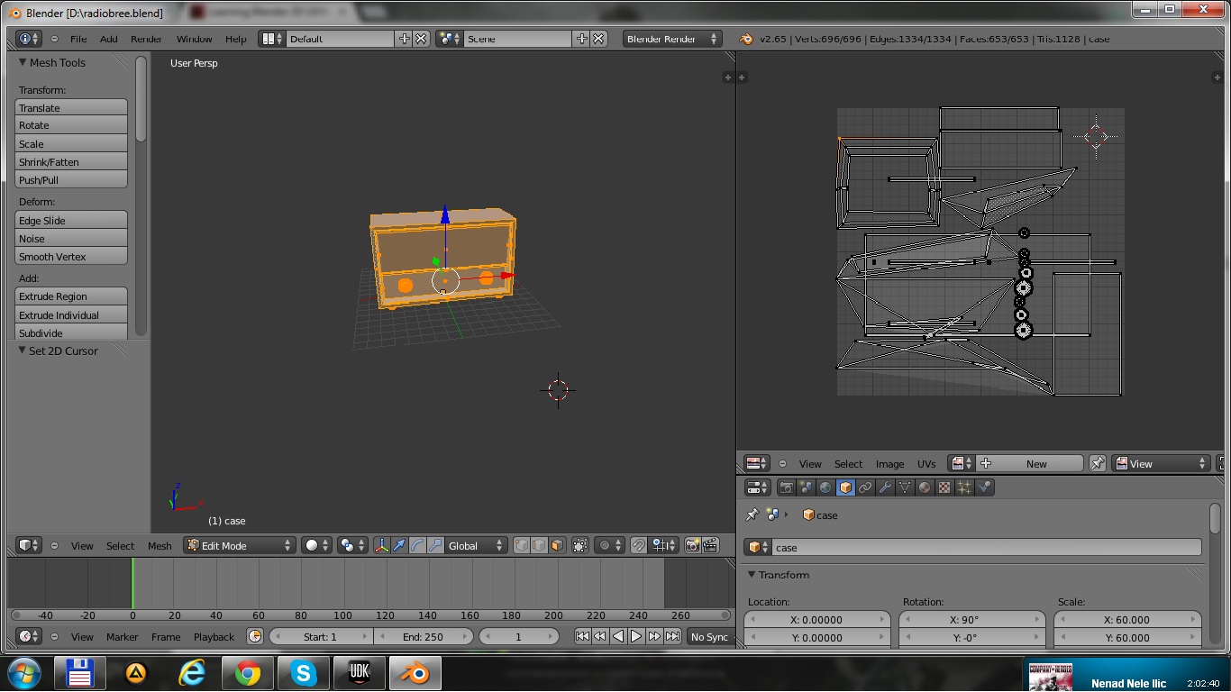The height and width of the screenshot is (692, 1231).
Task: Toggle limit selection to visible
Action: point(580,545)
